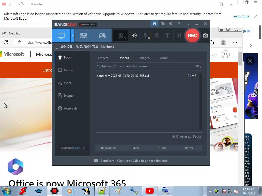
Task: Click the UNREGISTERED badge
Action: [88, 24]
